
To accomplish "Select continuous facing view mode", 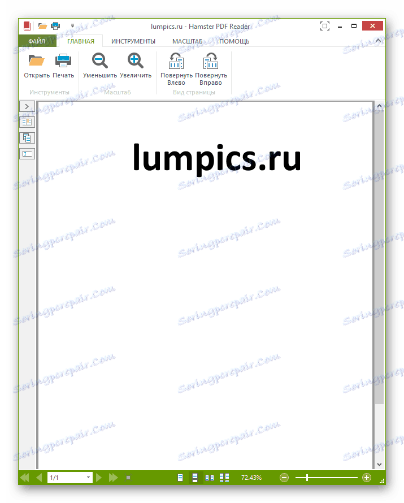I will coord(224,478).
